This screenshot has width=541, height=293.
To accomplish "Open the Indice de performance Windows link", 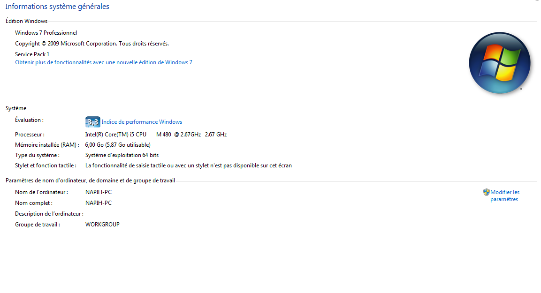I will (x=142, y=122).
